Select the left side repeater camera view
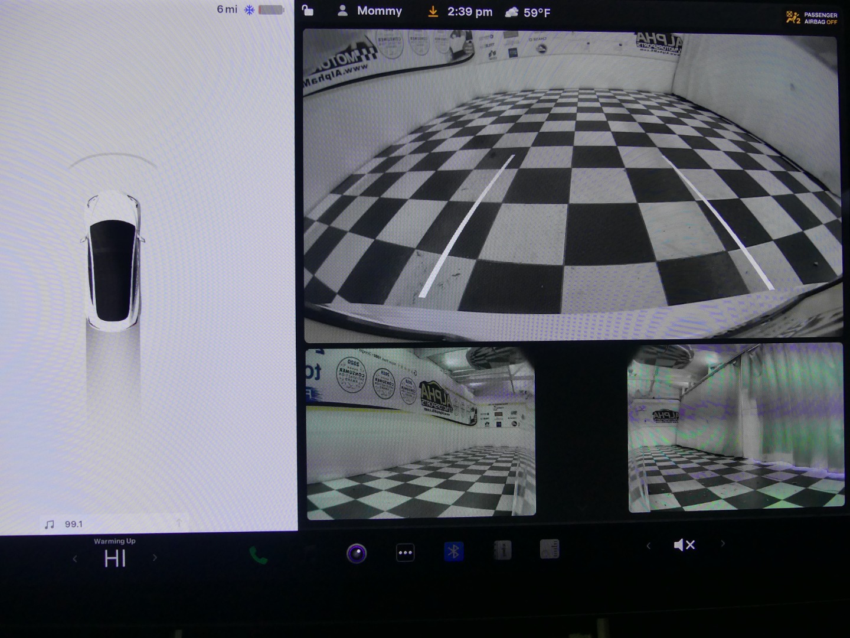850x638 pixels. [420, 431]
